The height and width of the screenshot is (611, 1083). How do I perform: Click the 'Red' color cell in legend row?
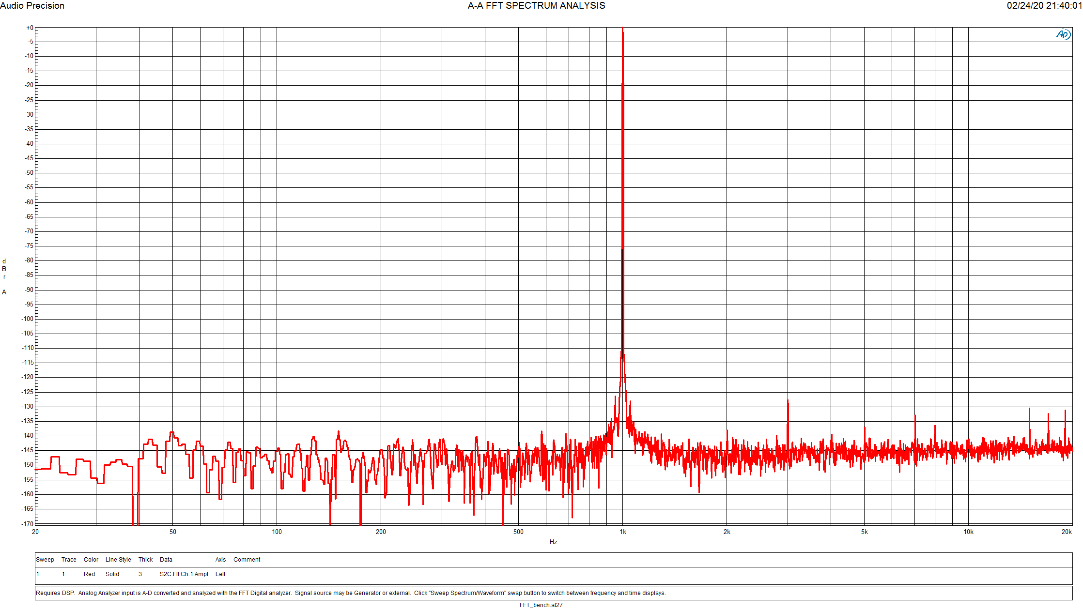point(89,574)
